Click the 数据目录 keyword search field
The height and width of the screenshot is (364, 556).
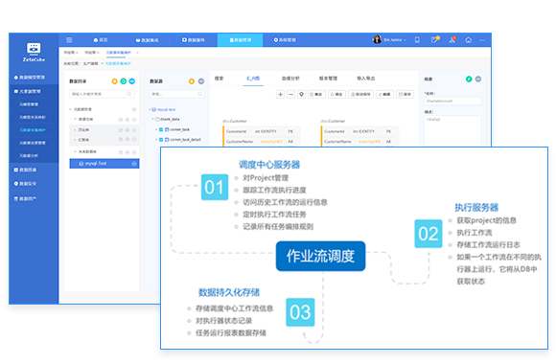pos(102,94)
